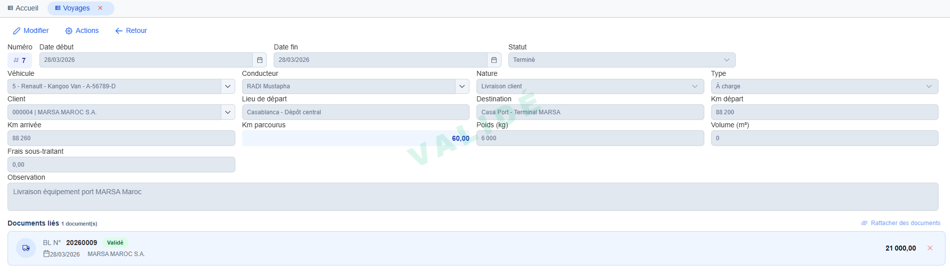
Task: Click the Date début calendar icon
Action: click(x=260, y=60)
